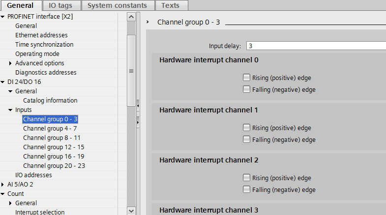Switch to the IO tags tab
This screenshot has width=386, height=215.
pos(59,6)
